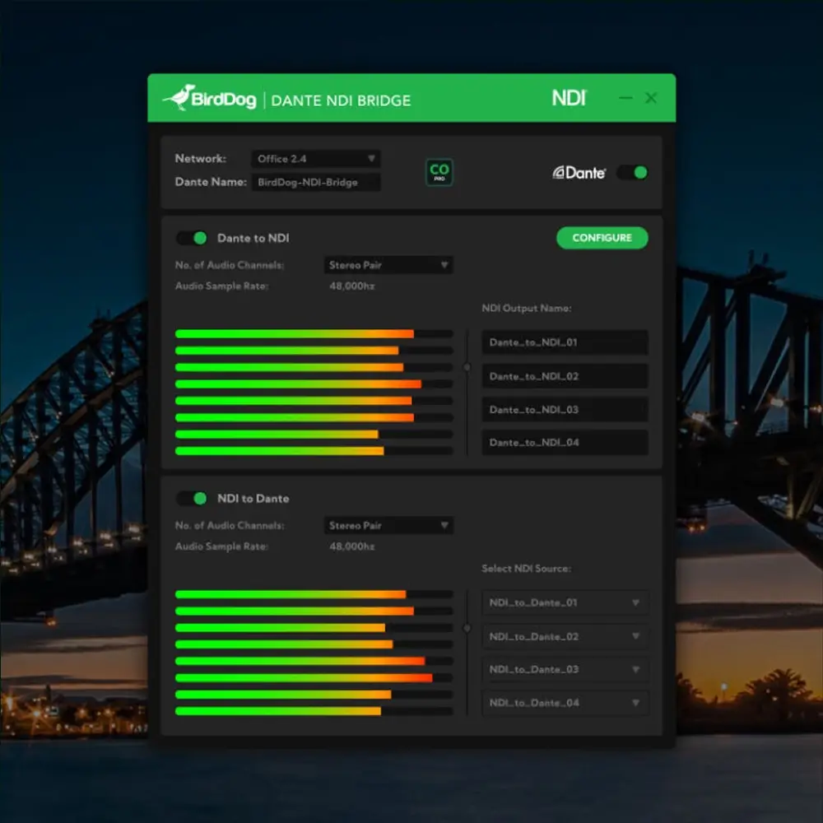Click the DANTE NDI BRIDGE title text

pyautogui.click(x=341, y=100)
